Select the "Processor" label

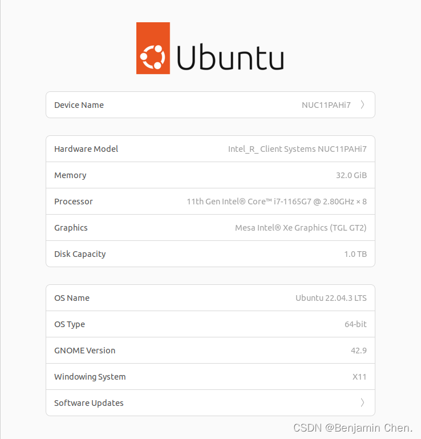click(x=73, y=202)
